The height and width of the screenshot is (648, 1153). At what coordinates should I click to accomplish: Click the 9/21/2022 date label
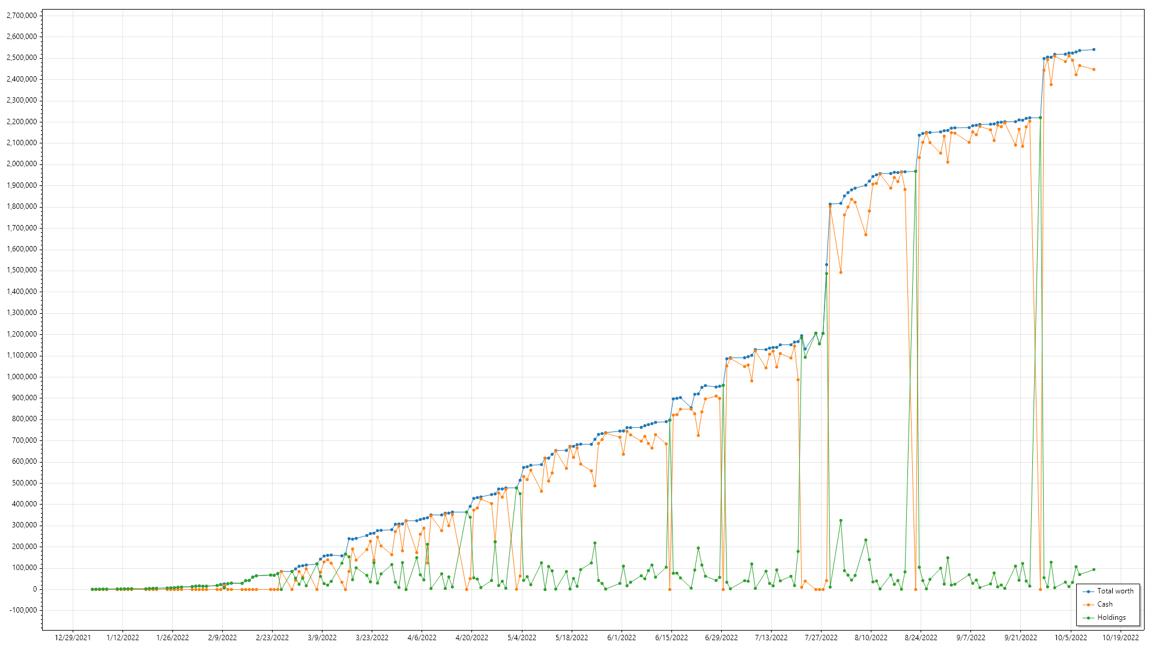pos(1020,638)
